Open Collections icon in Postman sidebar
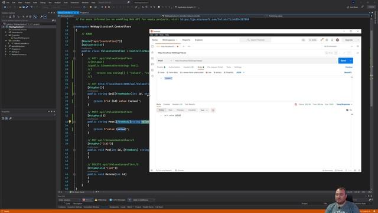The image size is (378, 213). 152,46
